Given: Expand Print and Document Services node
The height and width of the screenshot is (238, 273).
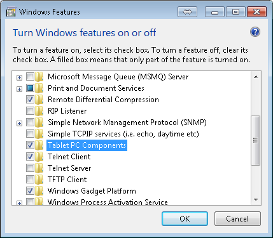Looking at the screenshot, I should (x=19, y=89).
